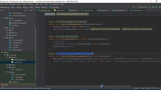Screen dimensions: 161x90
Task: Click the steps breadcrumb in navigation bar
Action: point(45,7)
